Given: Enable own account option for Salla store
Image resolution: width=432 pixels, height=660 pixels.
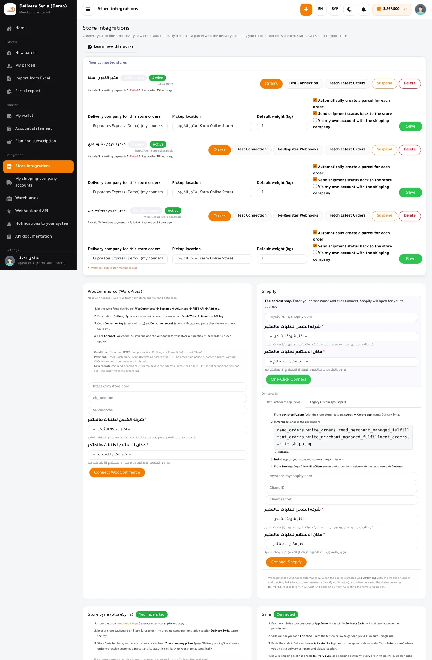Looking at the screenshot, I should (x=315, y=120).
